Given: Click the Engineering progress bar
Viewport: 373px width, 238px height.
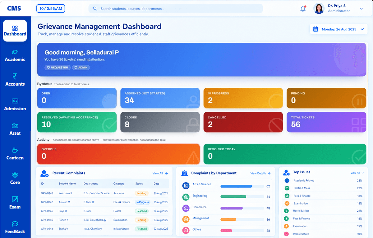Looking at the screenshot, I should click(x=242, y=197).
